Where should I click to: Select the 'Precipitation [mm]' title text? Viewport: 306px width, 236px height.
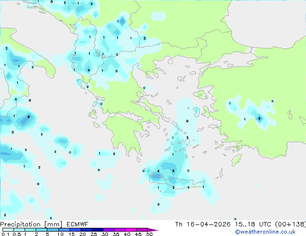coord(31,224)
